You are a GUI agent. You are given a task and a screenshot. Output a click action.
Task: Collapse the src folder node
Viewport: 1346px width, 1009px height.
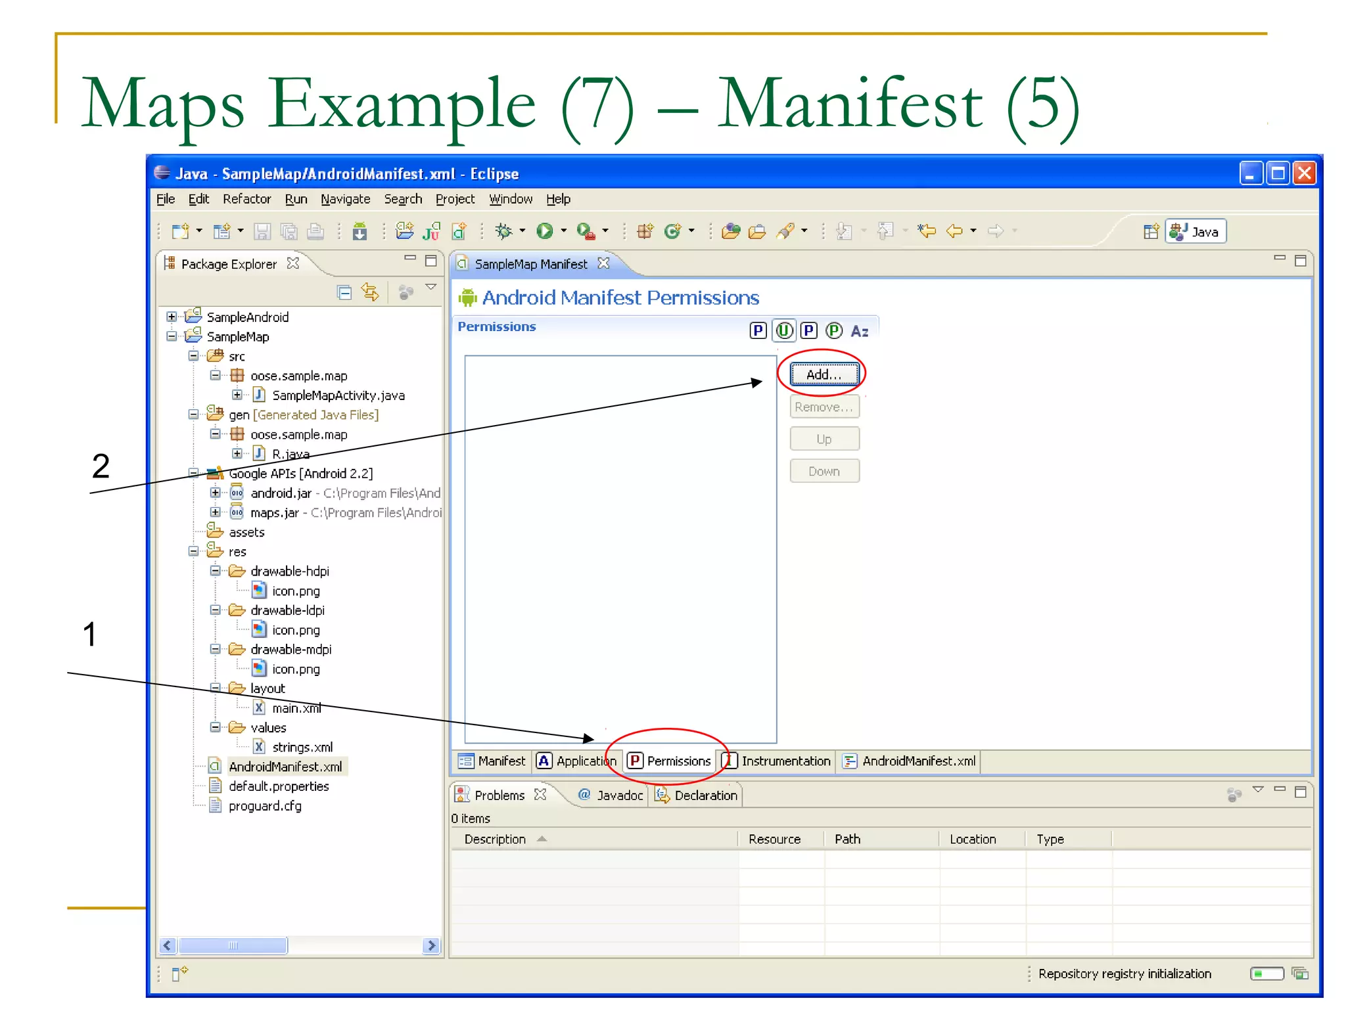point(193,356)
